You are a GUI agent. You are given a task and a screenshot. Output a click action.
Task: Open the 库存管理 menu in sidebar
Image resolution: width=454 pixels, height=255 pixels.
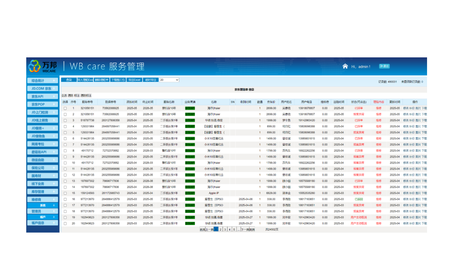(42, 192)
